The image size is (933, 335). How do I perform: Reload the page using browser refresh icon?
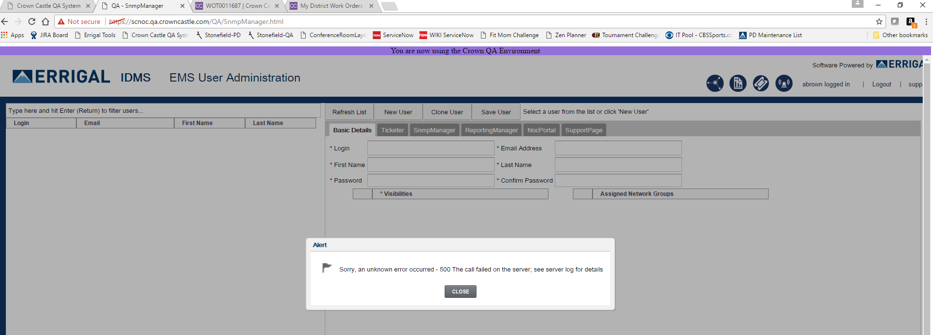pos(32,21)
